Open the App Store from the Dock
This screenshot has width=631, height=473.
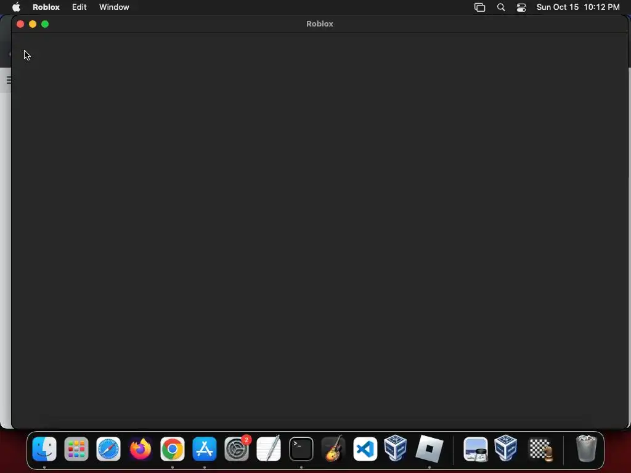click(205, 449)
